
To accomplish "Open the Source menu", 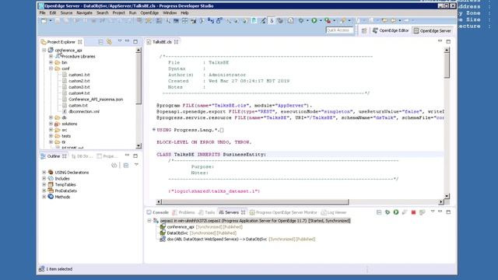I will point(66,13).
